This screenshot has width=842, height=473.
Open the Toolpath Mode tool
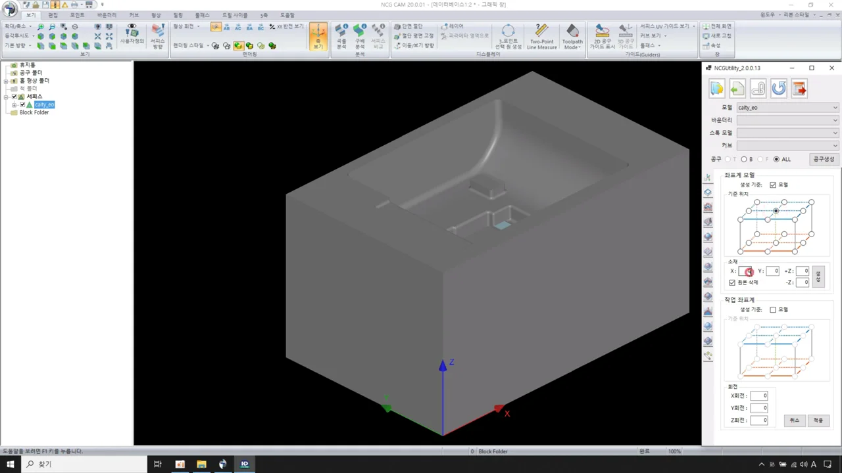click(x=572, y=37)
